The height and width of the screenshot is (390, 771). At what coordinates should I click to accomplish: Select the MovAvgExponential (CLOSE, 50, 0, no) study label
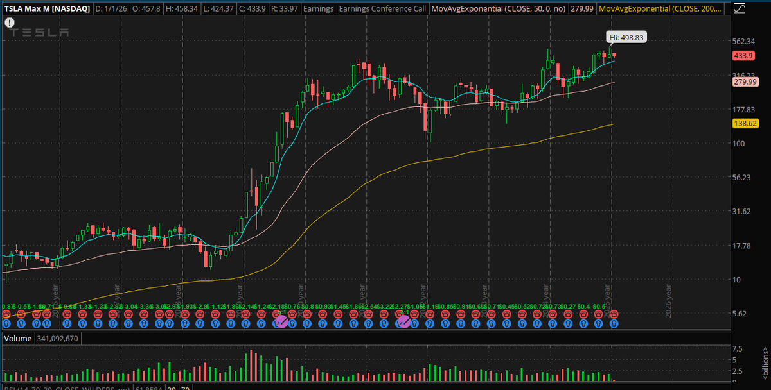(498, 10)
